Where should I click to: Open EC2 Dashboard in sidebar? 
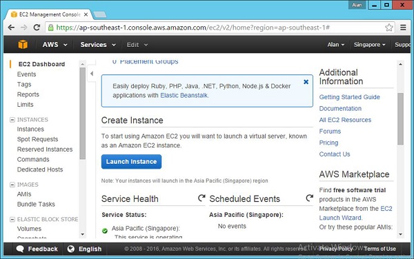click(x=41, y=64)
